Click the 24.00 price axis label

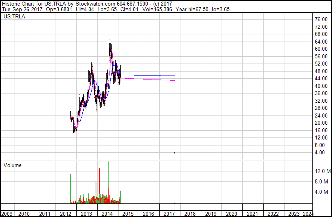[321, 115]
